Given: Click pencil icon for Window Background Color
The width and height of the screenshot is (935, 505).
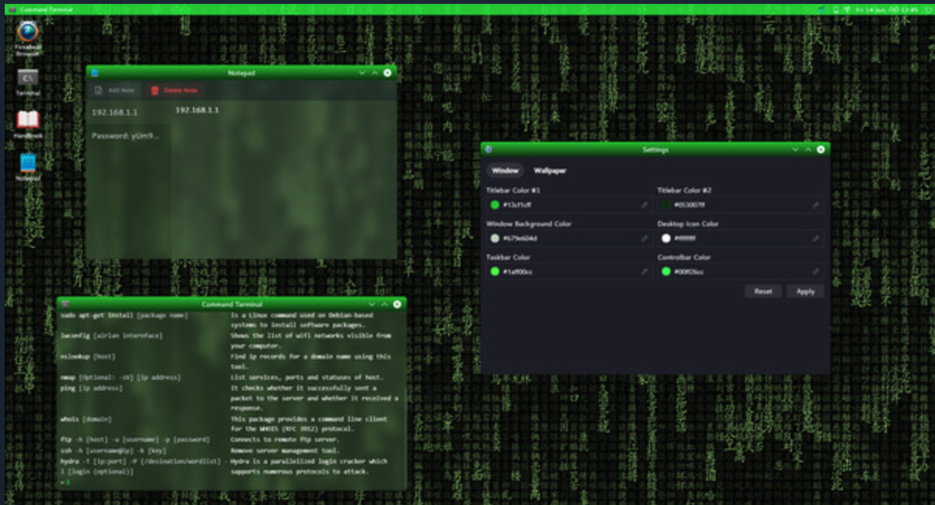Looking at the screenshot, I should (644, 239).
